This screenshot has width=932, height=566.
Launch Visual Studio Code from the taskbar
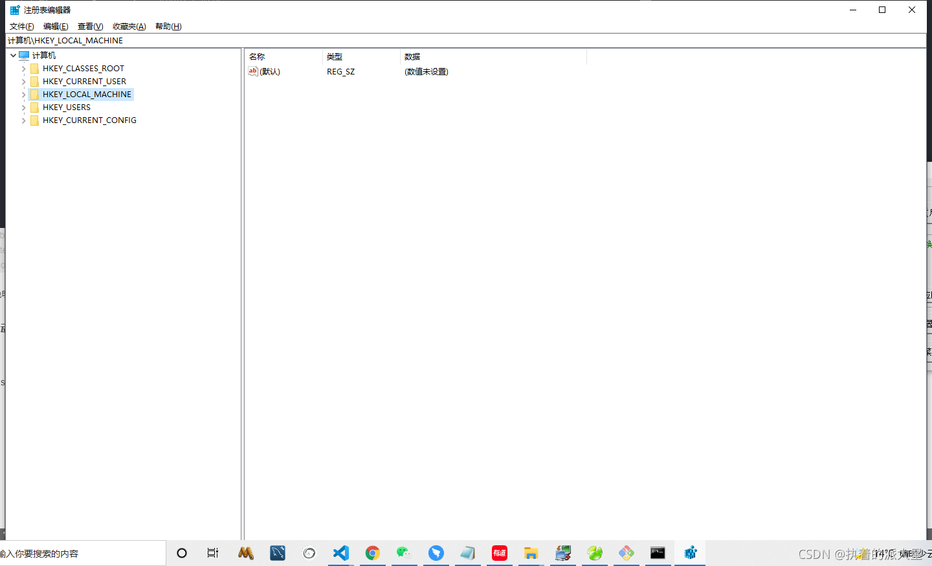[340, 553]
